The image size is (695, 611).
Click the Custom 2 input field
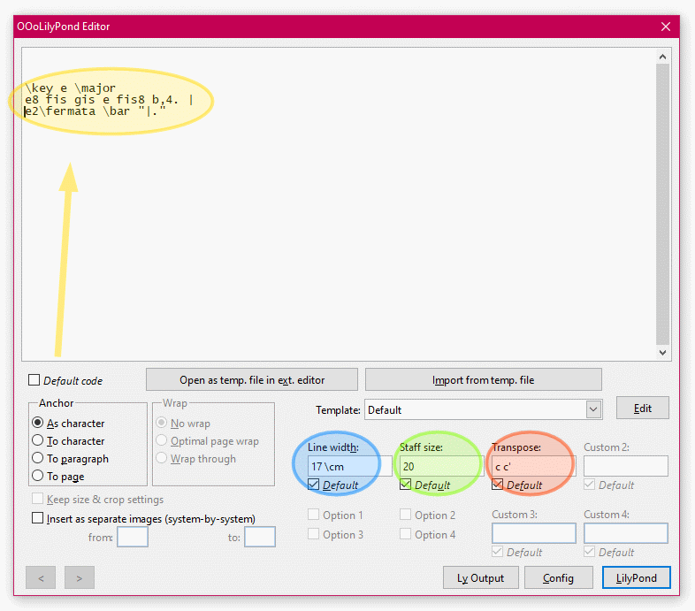pyautogui.click(x=626, y=467)
